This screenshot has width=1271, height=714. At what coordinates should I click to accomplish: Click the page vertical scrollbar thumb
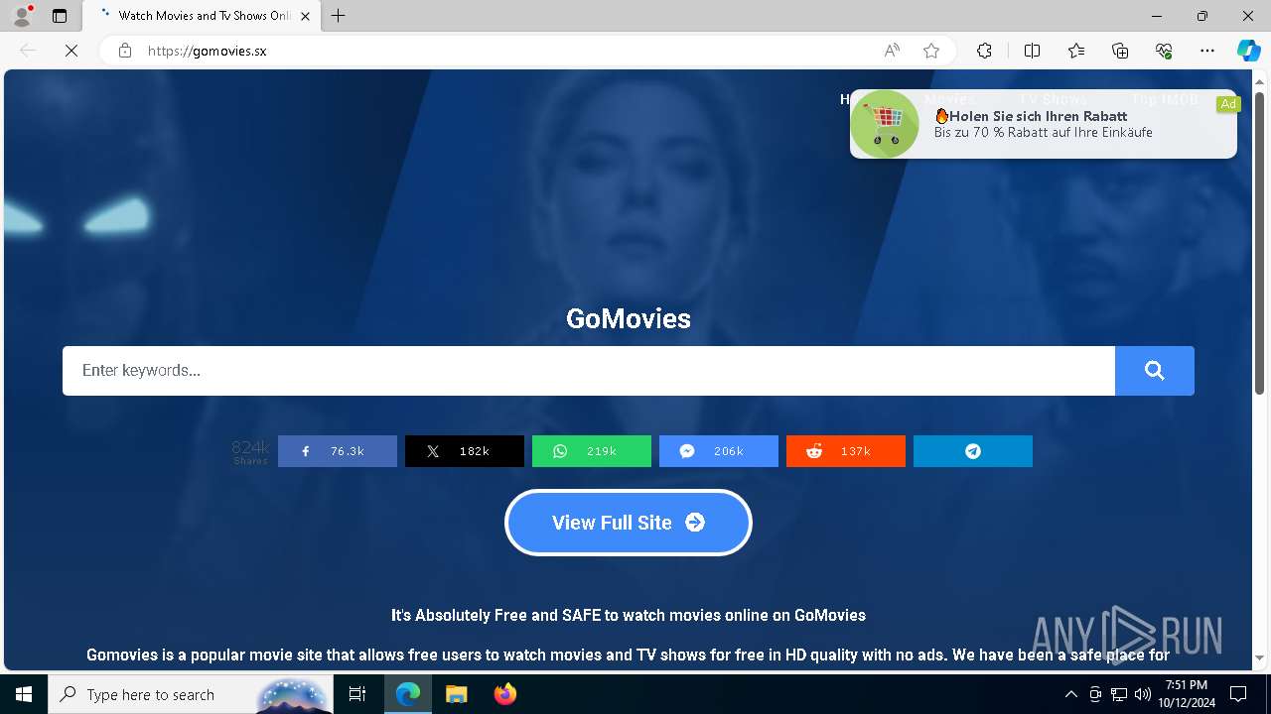click(x=1260, y=243)
